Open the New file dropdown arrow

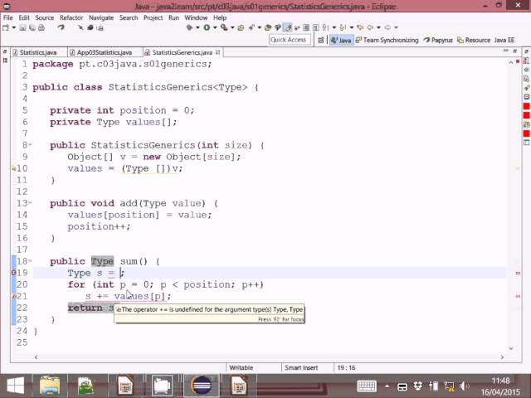pyautogui.click(x=14, y=27)
